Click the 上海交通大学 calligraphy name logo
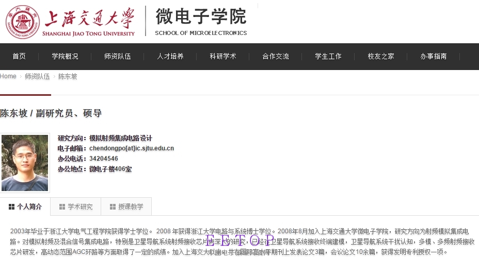 pyautogui.click(x=89, y=18)
